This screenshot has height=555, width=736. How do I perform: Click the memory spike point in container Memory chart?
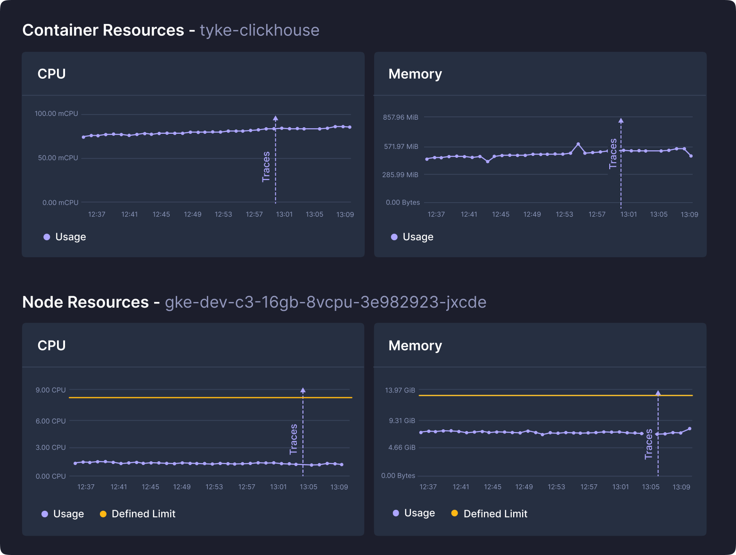[x=578, y=144]
